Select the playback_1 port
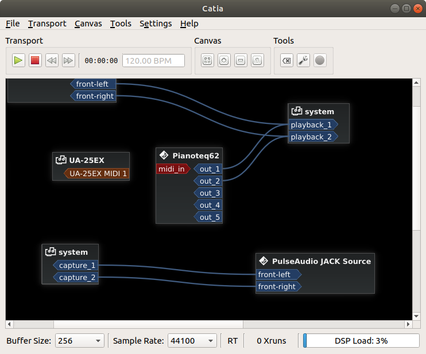 (x=313, y=125)
